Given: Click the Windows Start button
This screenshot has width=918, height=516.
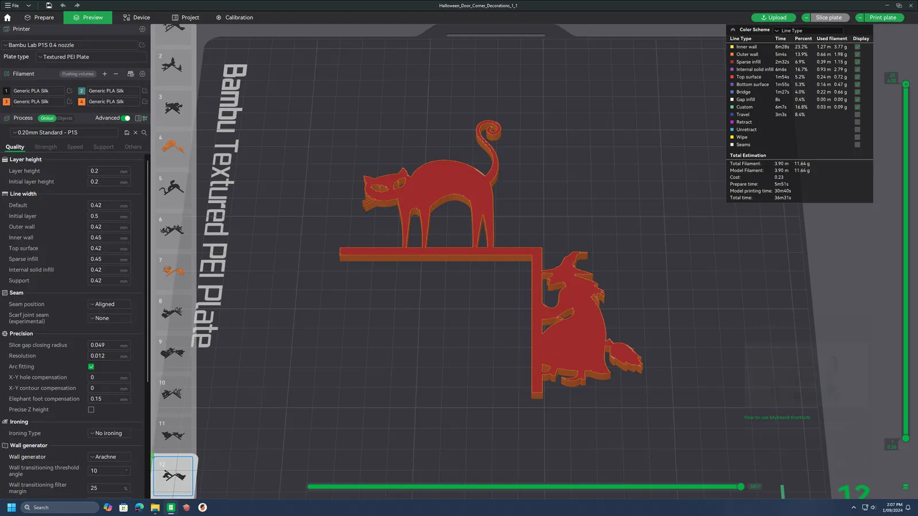Looking at the screenshot, I should click(x=11, y=507).
